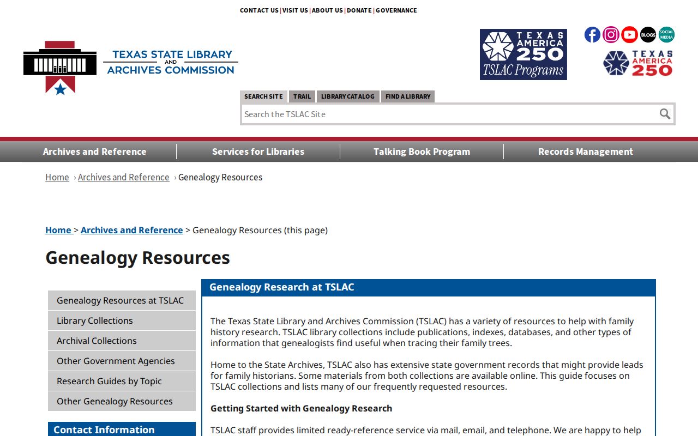This screenshot has height=436, width=698.
Task: Click the Texas America 250 star logo
Action: tap(638, 63)
